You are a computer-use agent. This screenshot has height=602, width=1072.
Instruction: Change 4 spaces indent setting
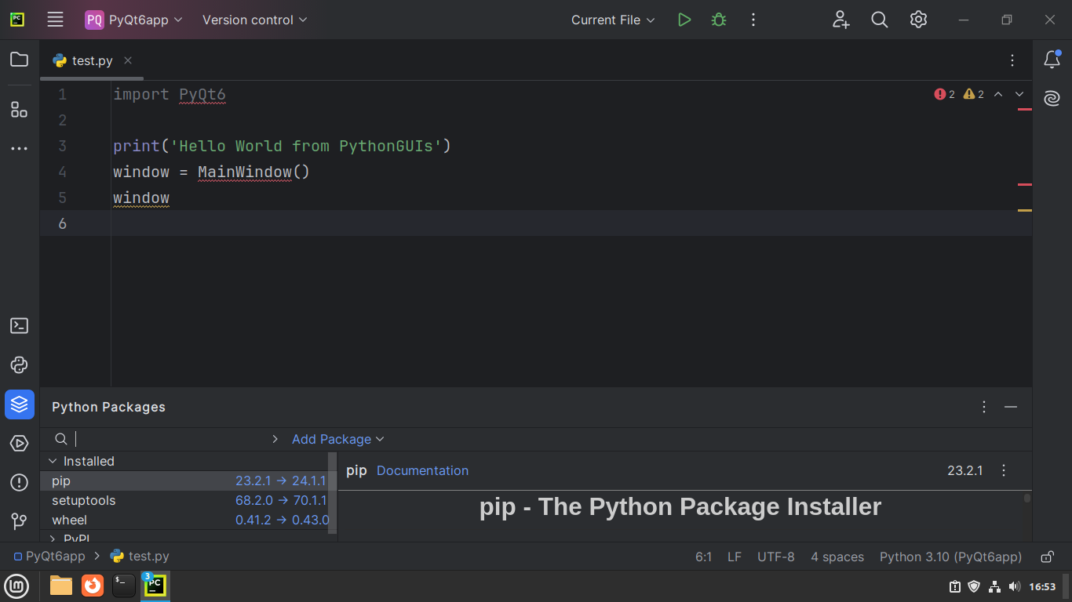tap(837, 557)
